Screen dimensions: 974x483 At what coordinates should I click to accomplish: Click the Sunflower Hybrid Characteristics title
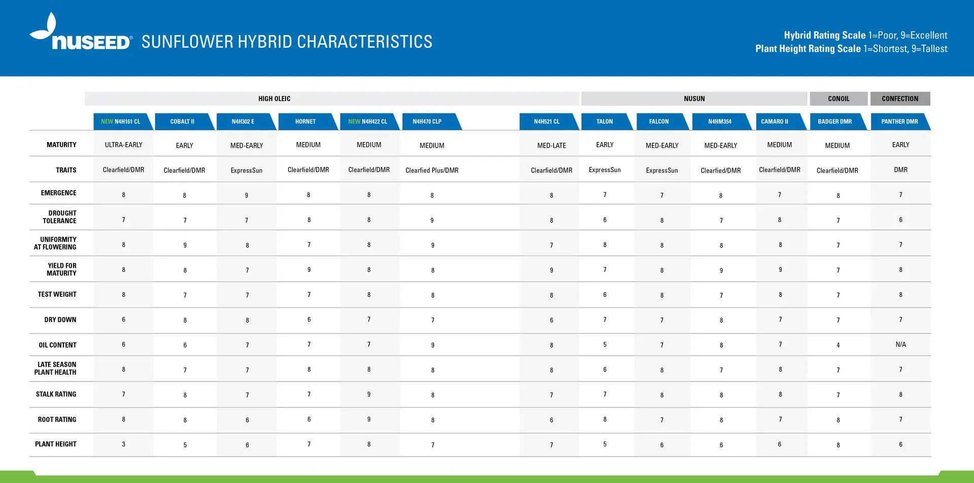pyautogui.click(x=287, y=42)
